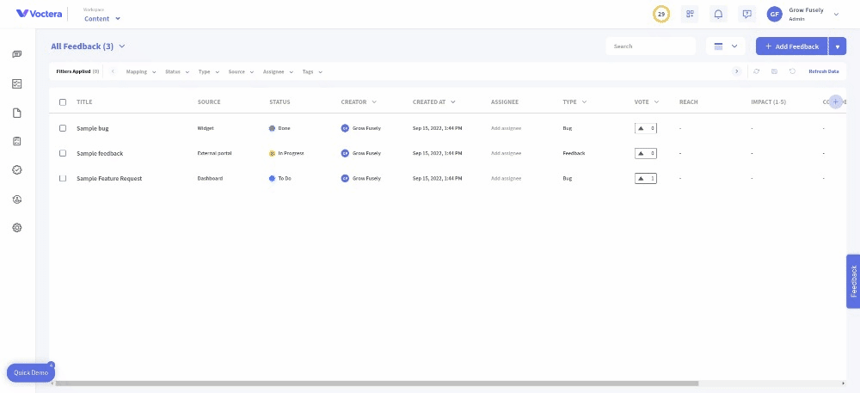
Task: Expand the All Feedback (3) view dropdown
Action: 89,46
